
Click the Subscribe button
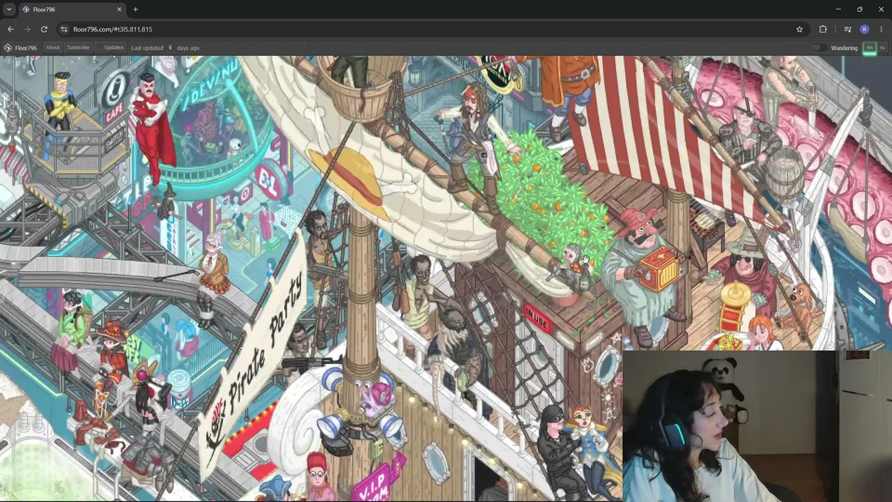(x=78, y=47)
